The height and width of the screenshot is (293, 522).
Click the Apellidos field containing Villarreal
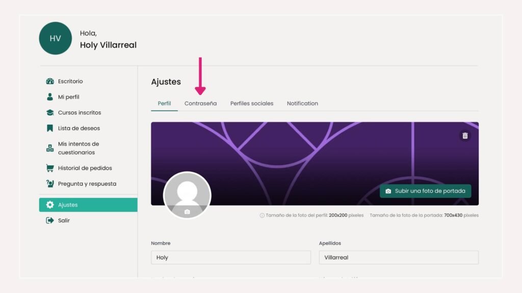click(398, 257)
